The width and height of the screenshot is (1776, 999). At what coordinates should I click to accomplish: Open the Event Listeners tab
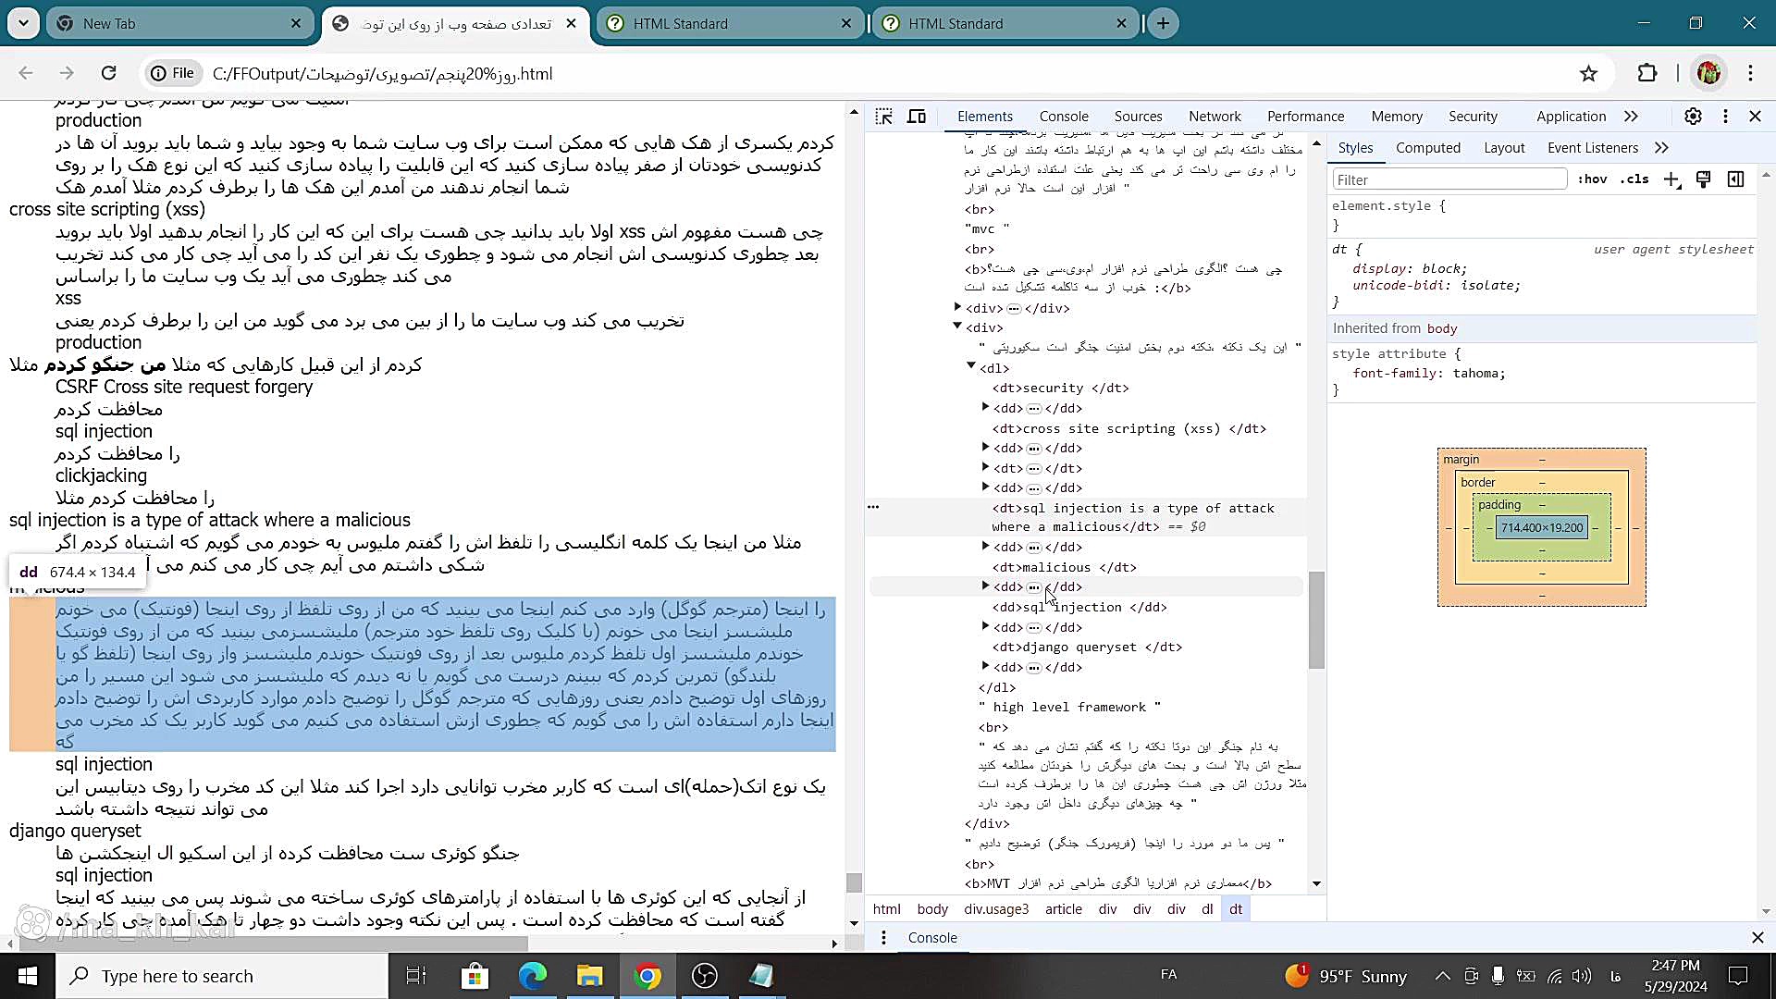pos(1592,148)
